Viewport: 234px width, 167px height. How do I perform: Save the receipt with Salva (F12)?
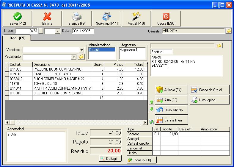(x=17, y=18)
